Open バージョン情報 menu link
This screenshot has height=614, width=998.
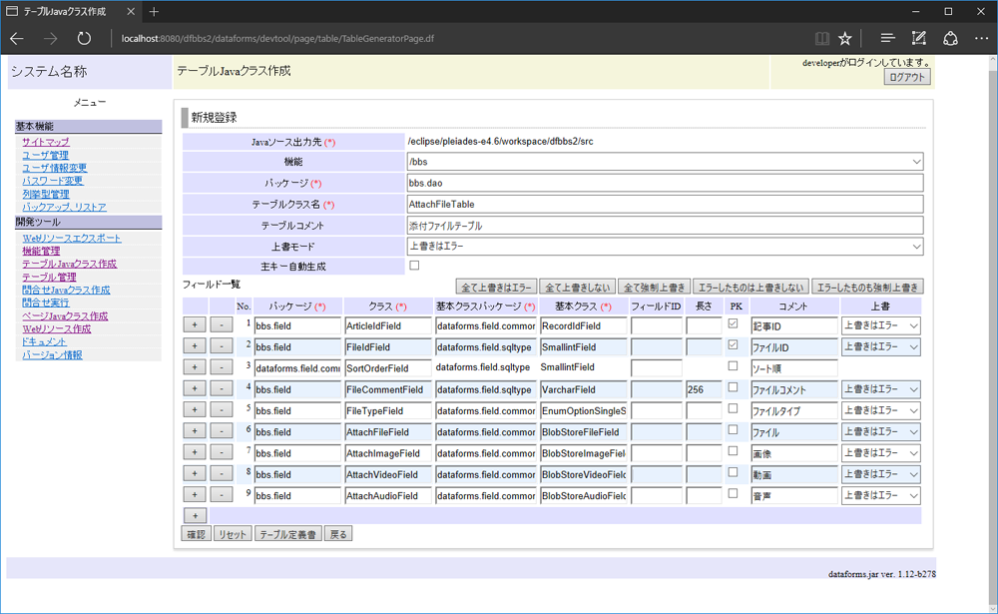click(52, 354)
